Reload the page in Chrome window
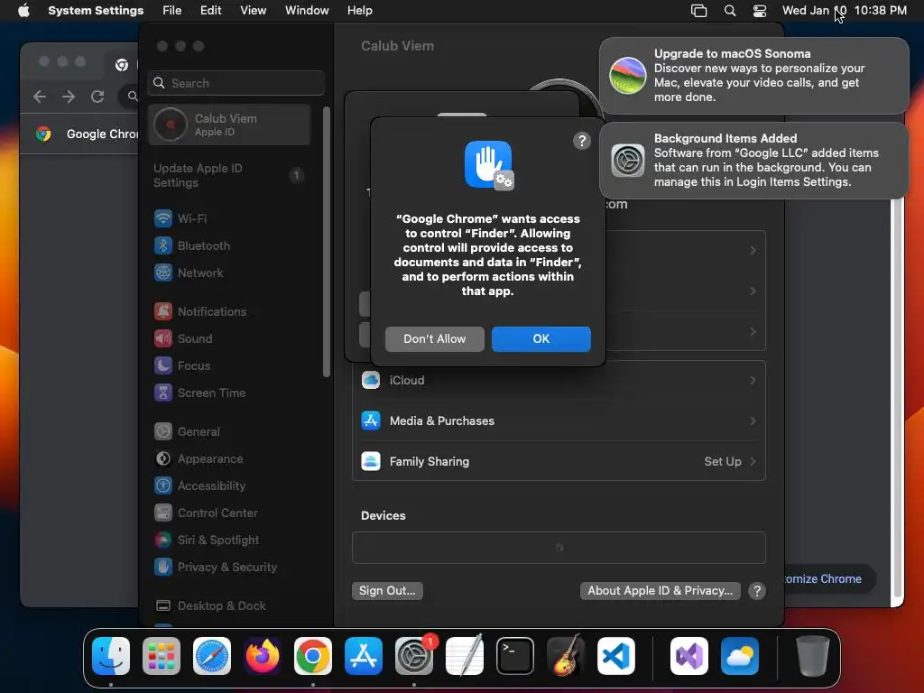The height and width of the screenshot is (693, 924). (97, 96)
